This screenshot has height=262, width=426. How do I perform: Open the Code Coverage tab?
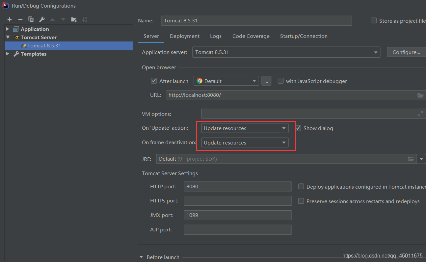point(251,36)
